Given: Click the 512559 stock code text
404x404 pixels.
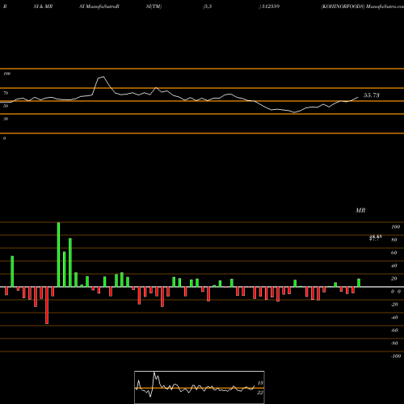Looking at the screenshot, I should (x=271, y=6).
